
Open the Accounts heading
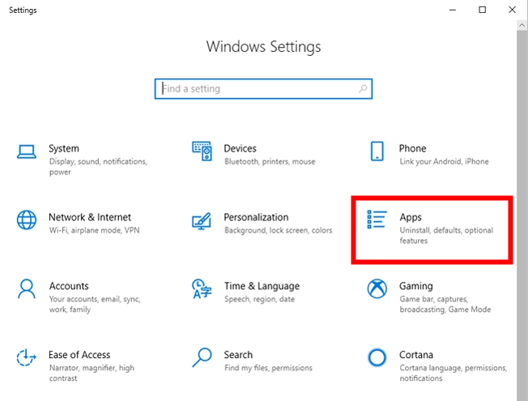click(69, 286)
